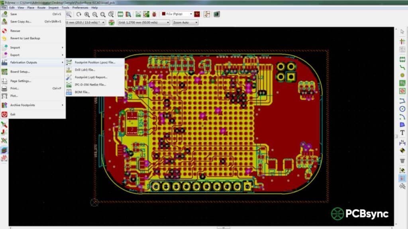Click Board Setup in File menu

pyautogui.click(x=20, y=72)
